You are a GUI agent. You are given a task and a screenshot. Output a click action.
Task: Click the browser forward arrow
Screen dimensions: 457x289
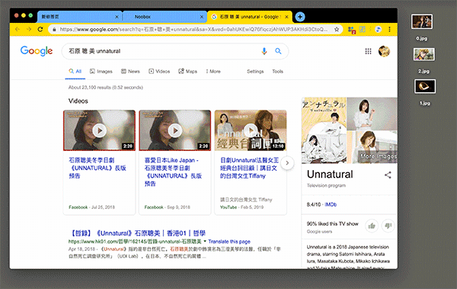(x=29, y=29)
